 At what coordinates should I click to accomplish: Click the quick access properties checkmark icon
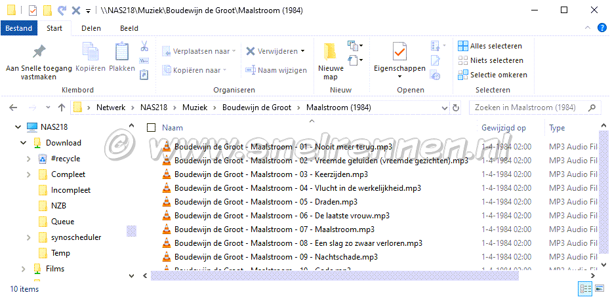pos(33,10)
